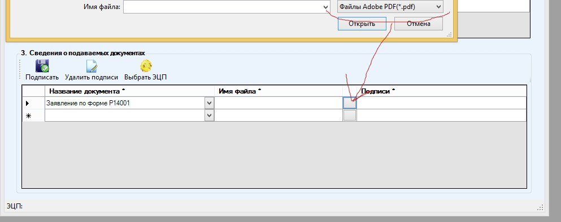Click the browse button in empty new row
This screenshot has height=222, width=561.
350,116
